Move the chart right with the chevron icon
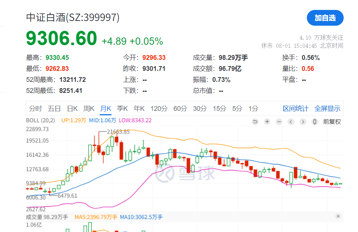Image resolution: width=358 pixels, height=232 pixels. click(303, 122)
